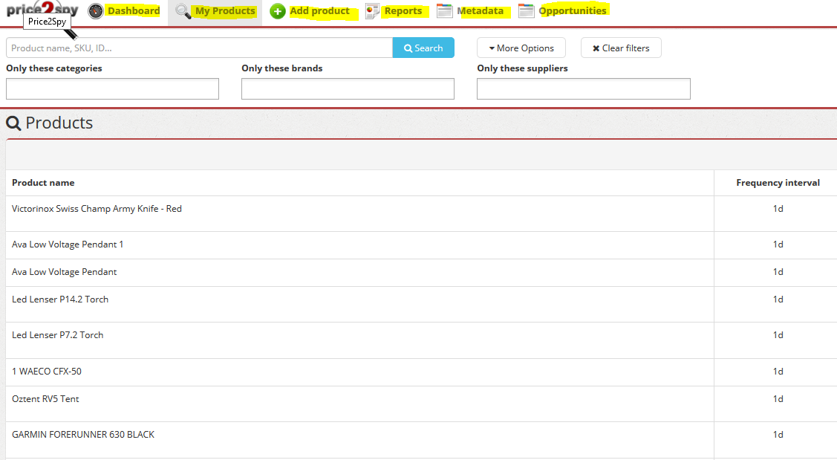Open the Opportunities section
The image size is (837, 460).
click(572, 10)
